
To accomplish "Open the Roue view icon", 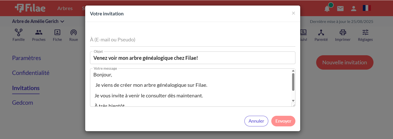I will coord(74,35).
